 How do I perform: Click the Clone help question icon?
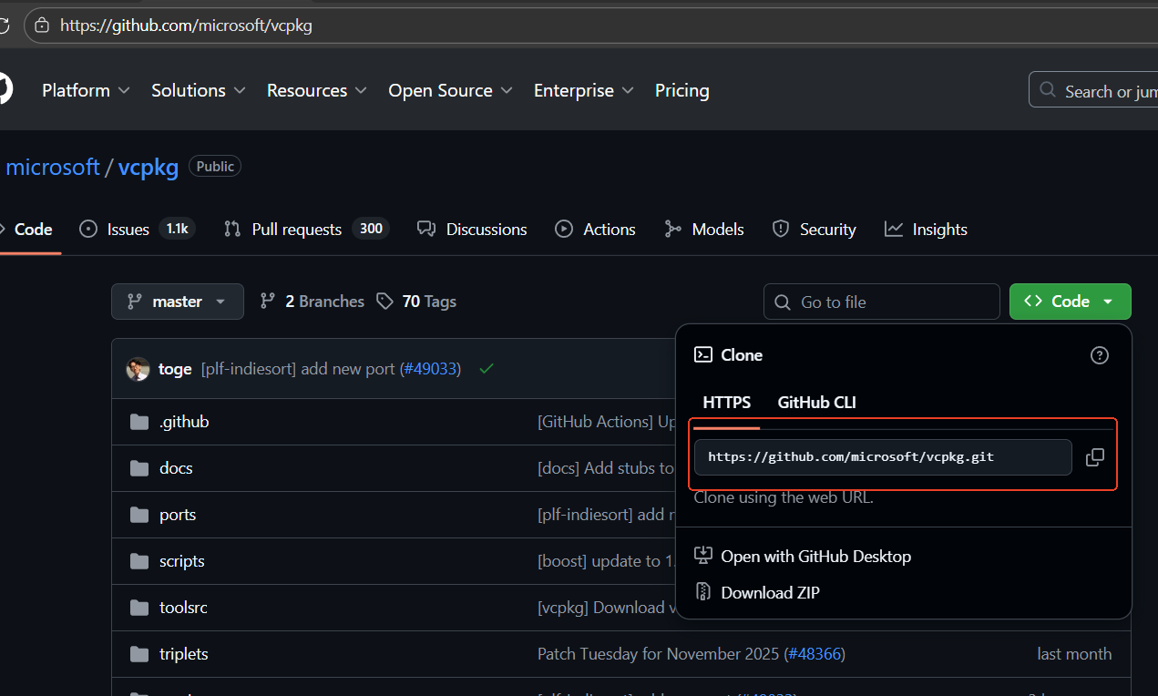[1100, 355]
